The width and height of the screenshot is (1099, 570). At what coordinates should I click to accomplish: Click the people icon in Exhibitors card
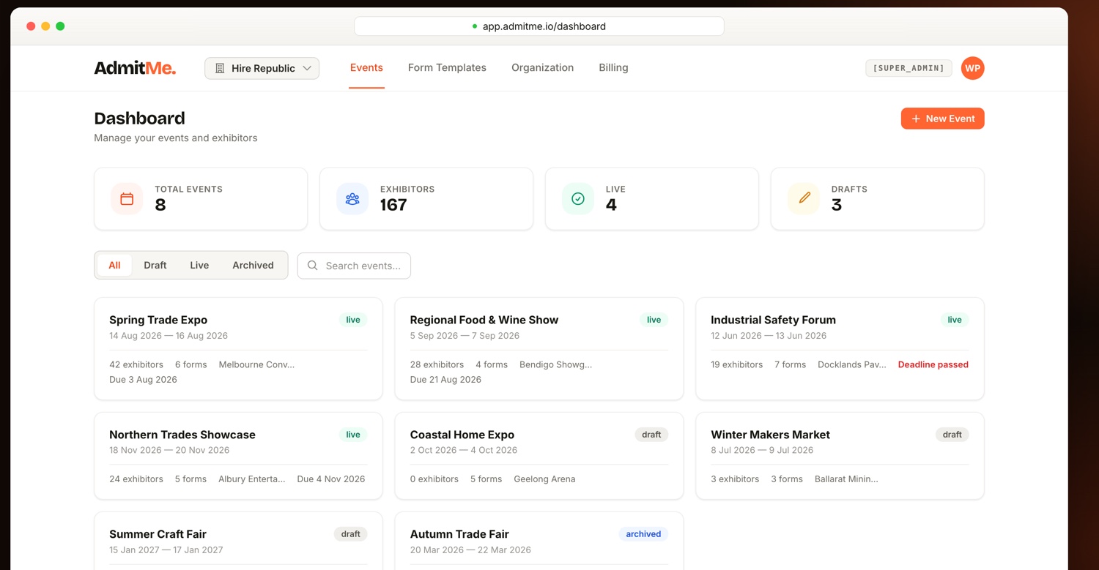click(x=352, y=198)
